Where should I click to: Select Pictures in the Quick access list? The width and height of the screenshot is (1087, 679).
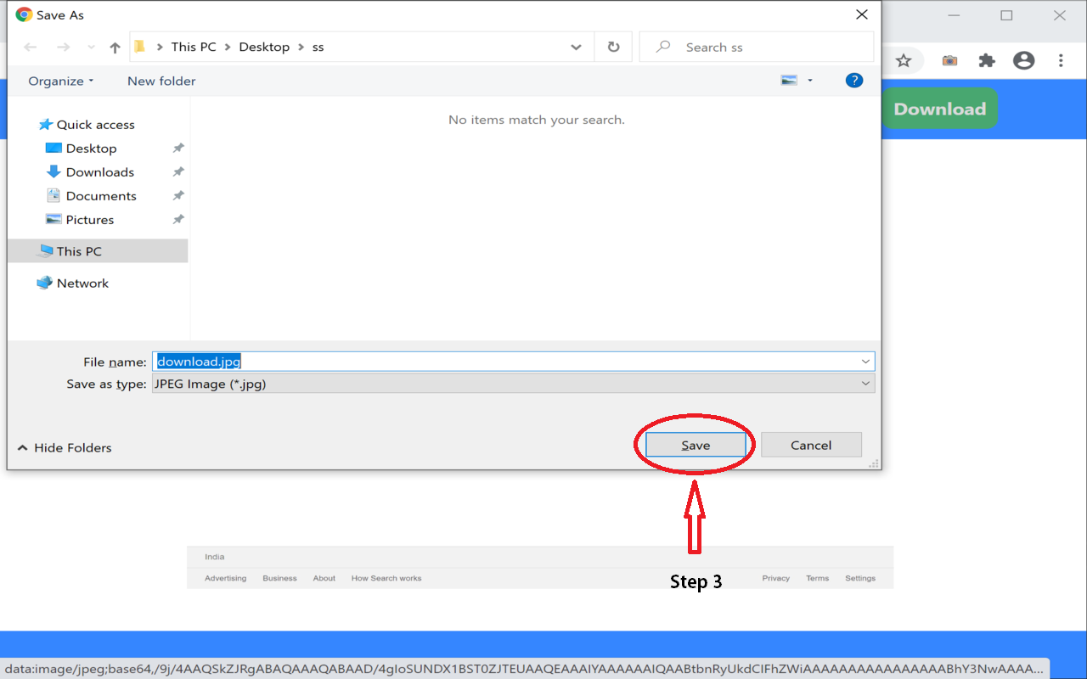point(91,219)
